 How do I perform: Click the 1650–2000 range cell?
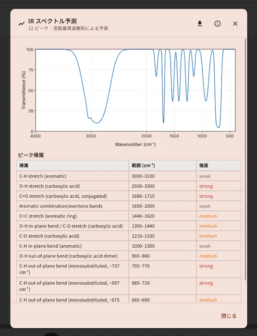point(162,206)
